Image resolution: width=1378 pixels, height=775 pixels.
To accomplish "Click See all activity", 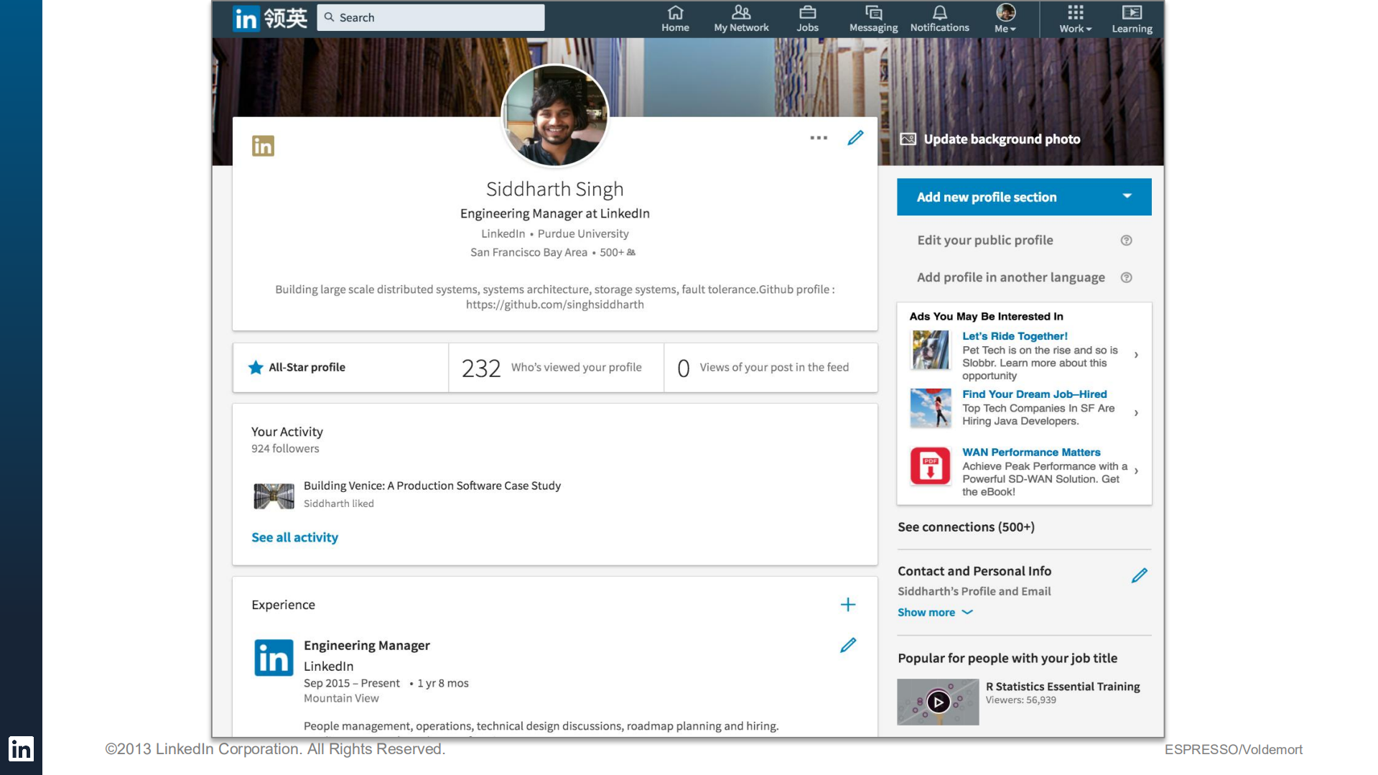I will (x=294, y=537).
